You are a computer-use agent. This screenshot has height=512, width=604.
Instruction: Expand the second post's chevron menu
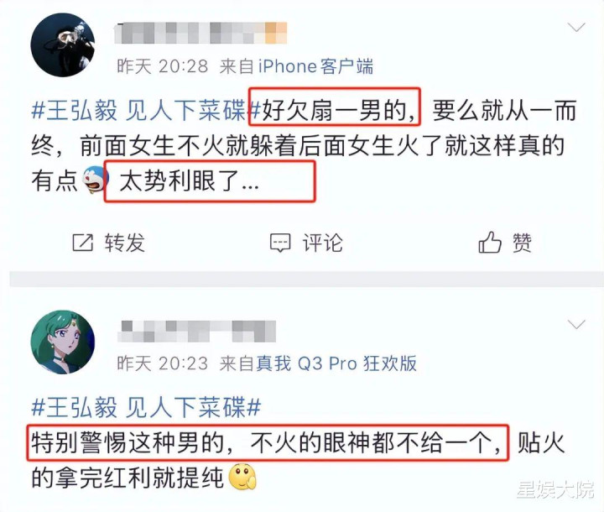[x=576, y=325]
